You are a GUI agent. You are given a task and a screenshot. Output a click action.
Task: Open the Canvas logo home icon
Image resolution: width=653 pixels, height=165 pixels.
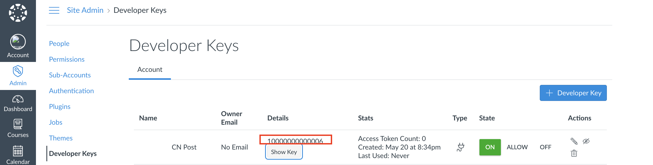pos(18,12)
